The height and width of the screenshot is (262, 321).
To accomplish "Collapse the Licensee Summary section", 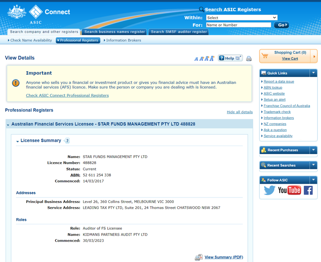I will pos(18,141).
